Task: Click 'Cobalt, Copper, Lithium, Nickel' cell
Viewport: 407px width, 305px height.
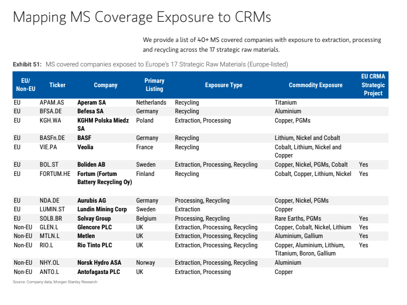Action: pos(313,174)
